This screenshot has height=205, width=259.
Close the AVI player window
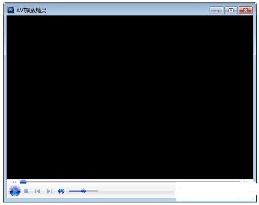245,10
